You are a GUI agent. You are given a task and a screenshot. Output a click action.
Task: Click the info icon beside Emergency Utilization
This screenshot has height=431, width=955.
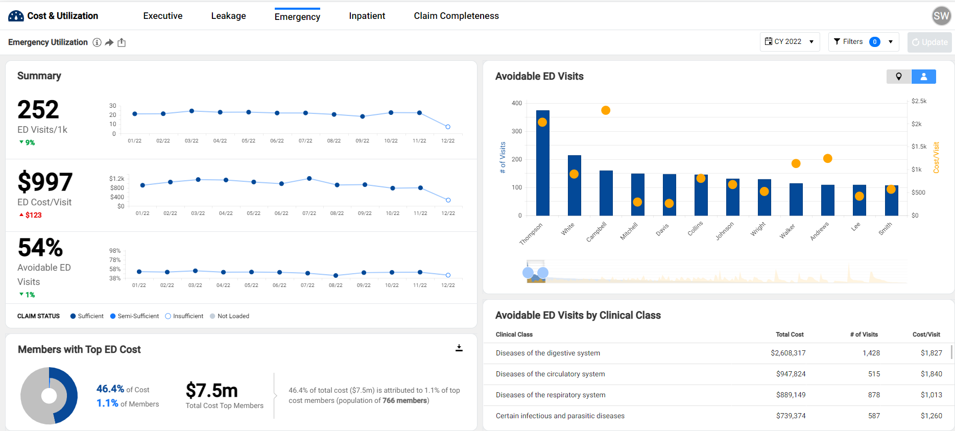point(97,42)
